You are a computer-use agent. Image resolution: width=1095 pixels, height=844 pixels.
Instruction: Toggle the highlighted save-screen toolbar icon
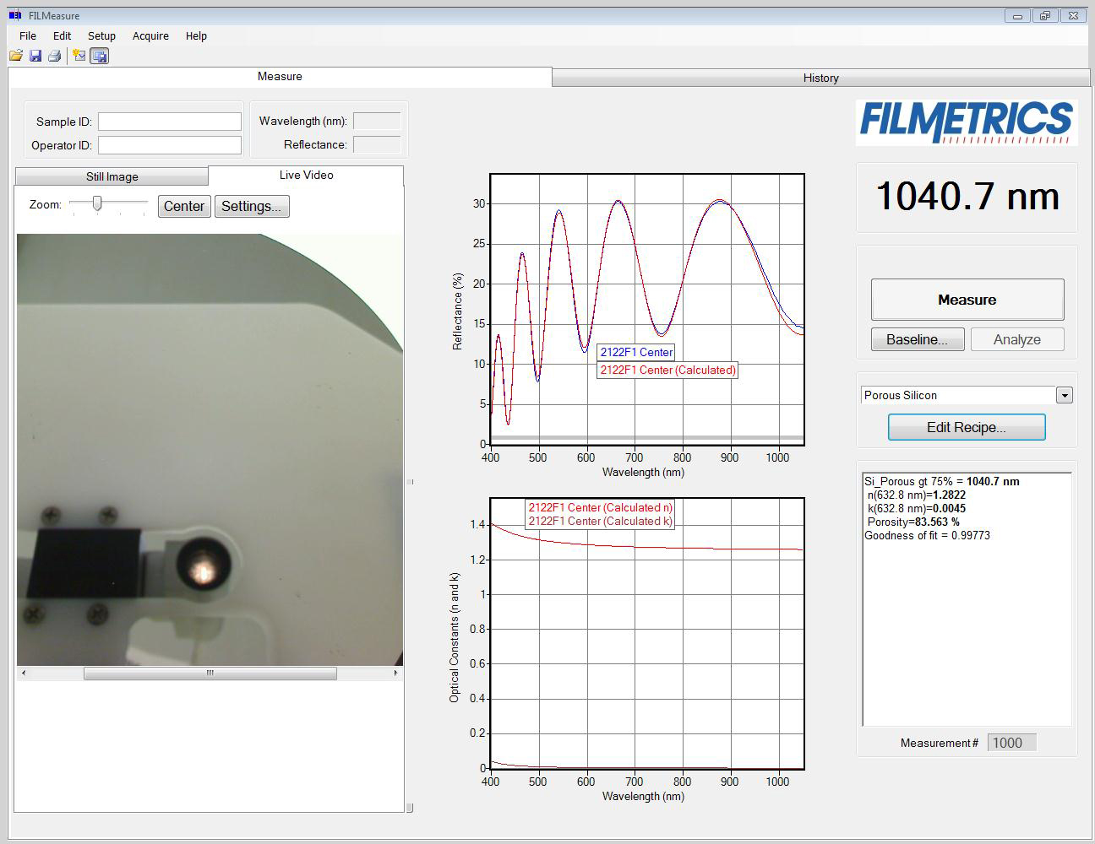(x=100, y=56)
